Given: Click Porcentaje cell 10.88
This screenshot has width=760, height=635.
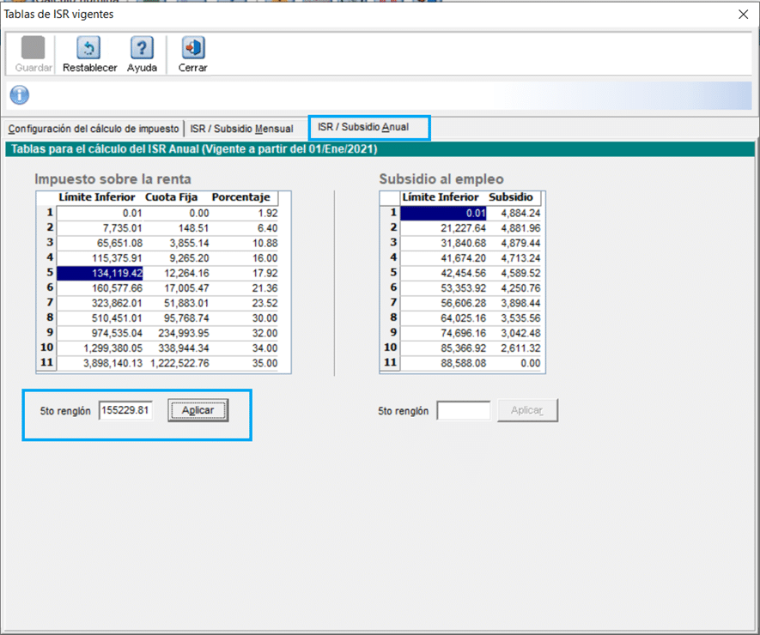Looking at the screenshot, I should 244,243.
